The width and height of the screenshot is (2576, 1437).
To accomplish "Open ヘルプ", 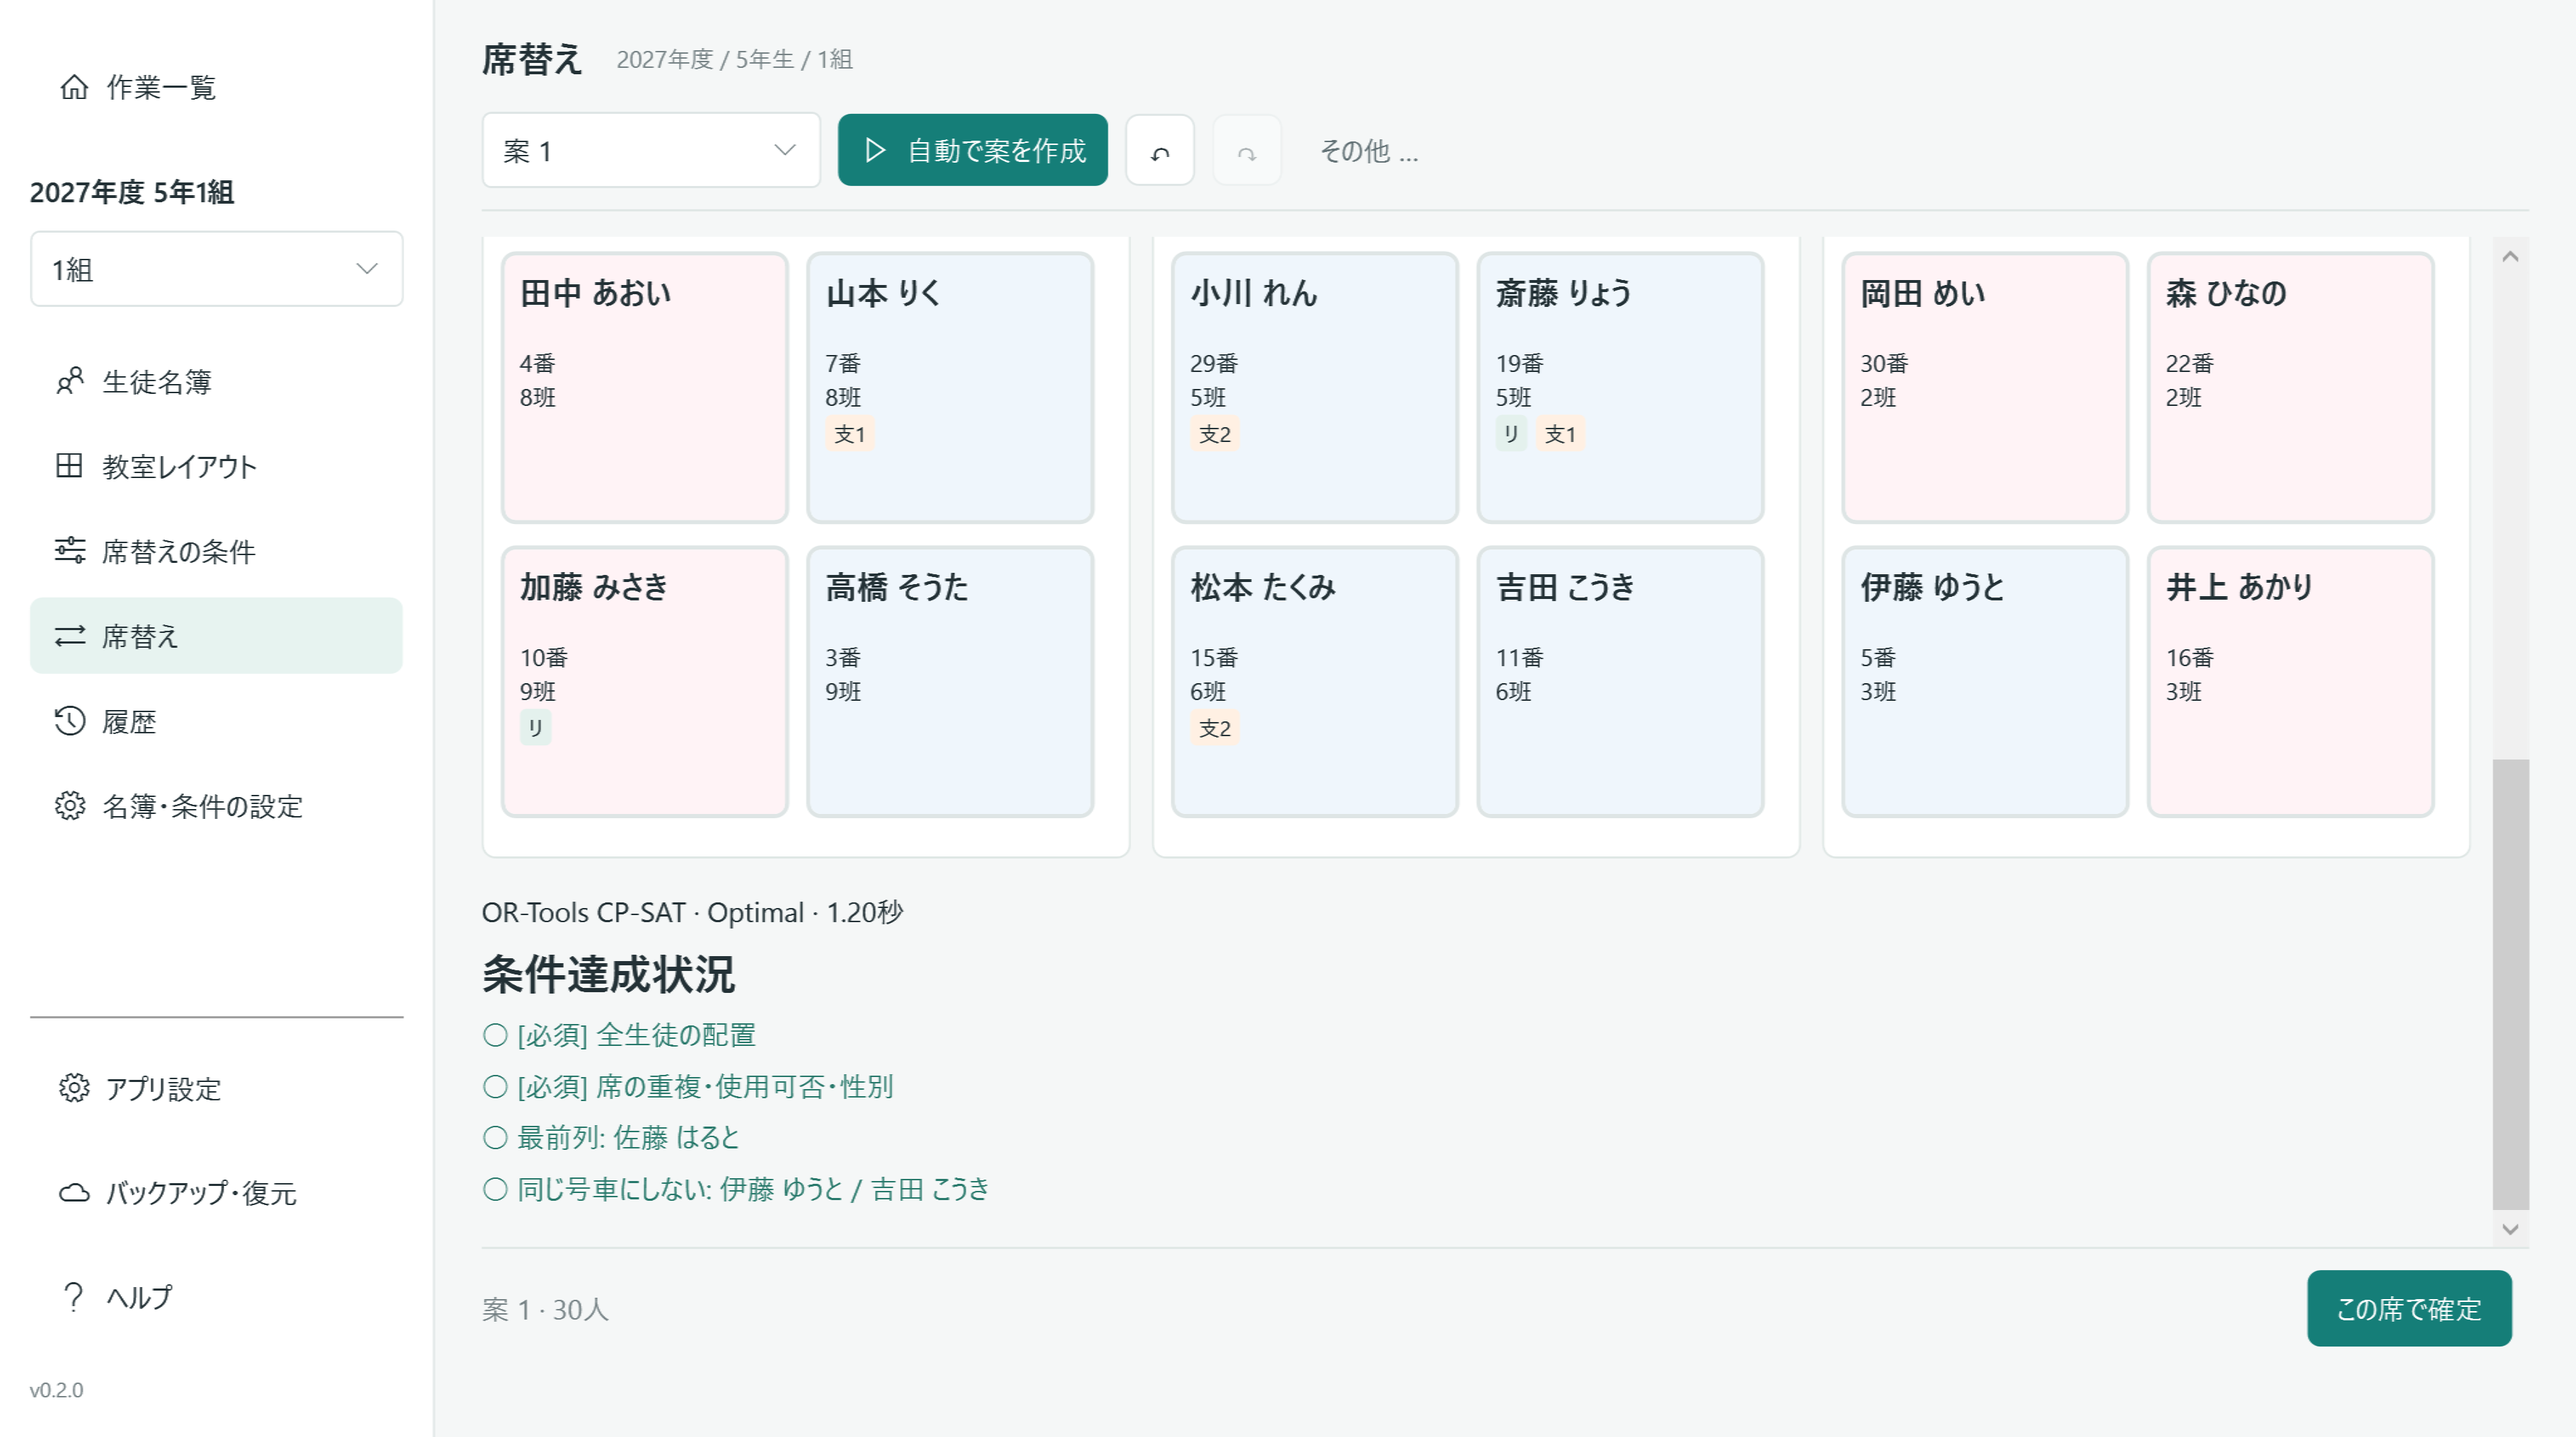I will (x=217, y=1296).
